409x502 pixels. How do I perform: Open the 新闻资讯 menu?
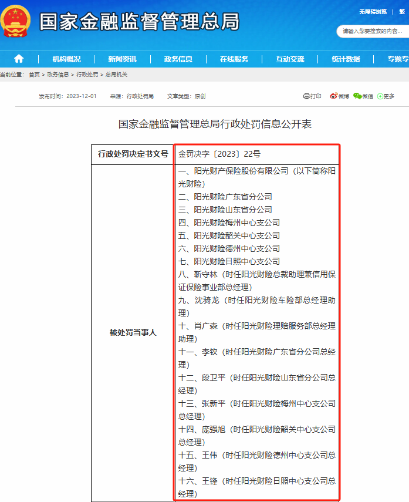click(122, 59)
